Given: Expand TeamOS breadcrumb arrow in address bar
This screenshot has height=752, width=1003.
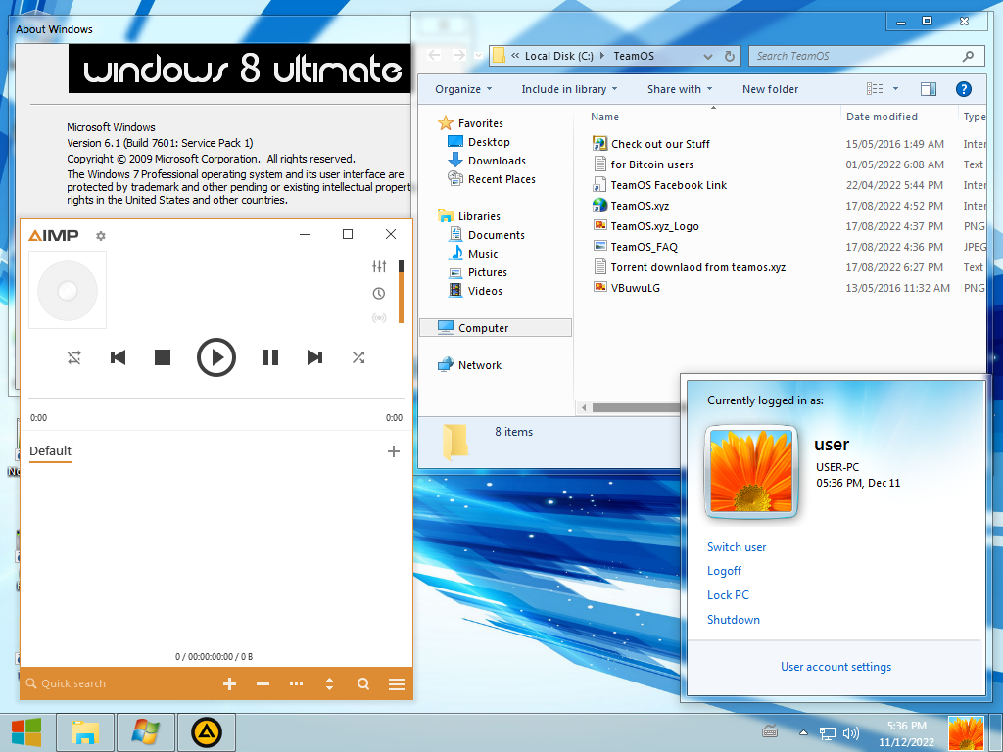Looking at the screenshot, I should click(602, 56).
